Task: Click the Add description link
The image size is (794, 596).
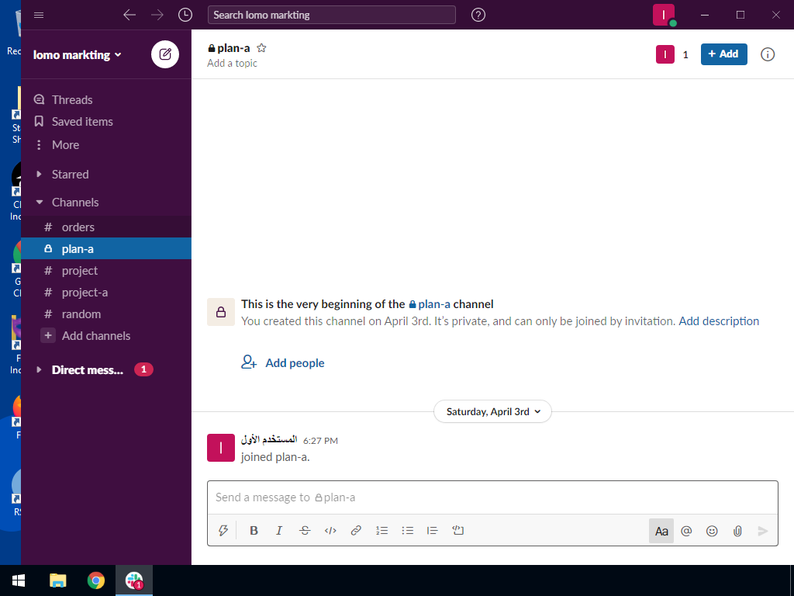Action: tap(719, 321)
